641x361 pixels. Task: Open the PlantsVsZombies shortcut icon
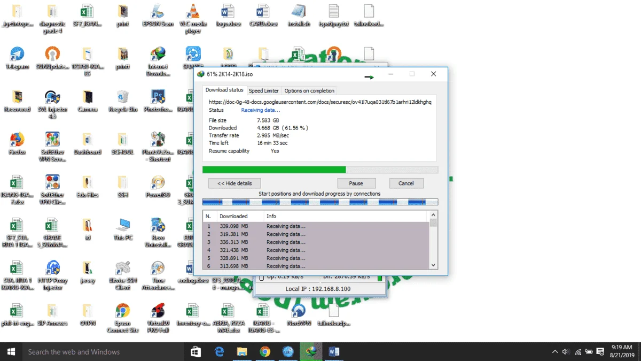point(158,147)
